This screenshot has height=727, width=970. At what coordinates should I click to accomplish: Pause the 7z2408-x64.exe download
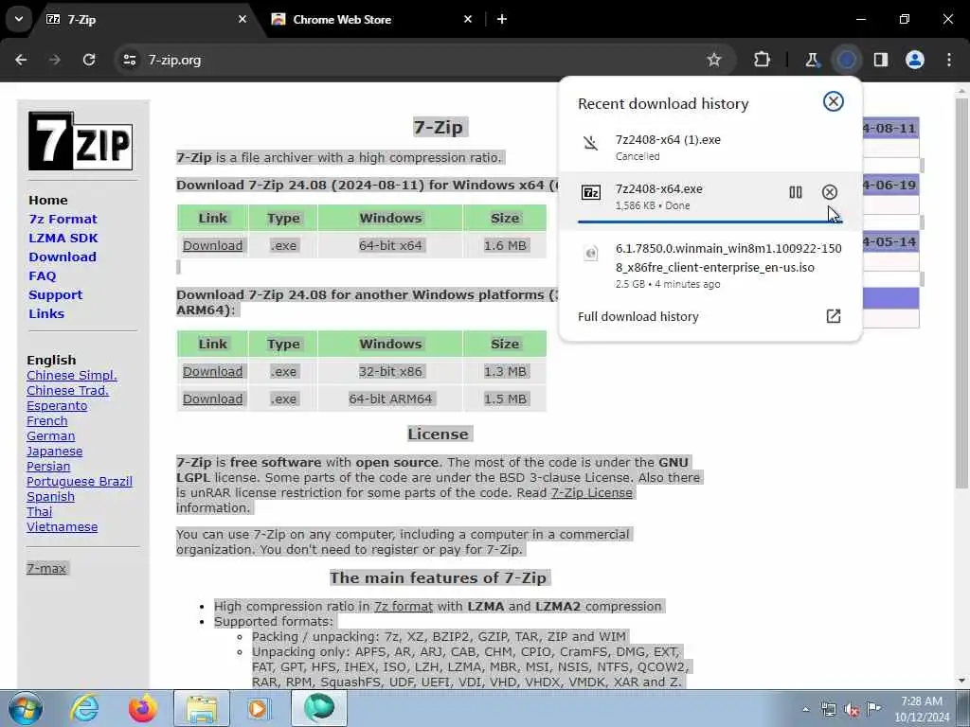(796, 192)
